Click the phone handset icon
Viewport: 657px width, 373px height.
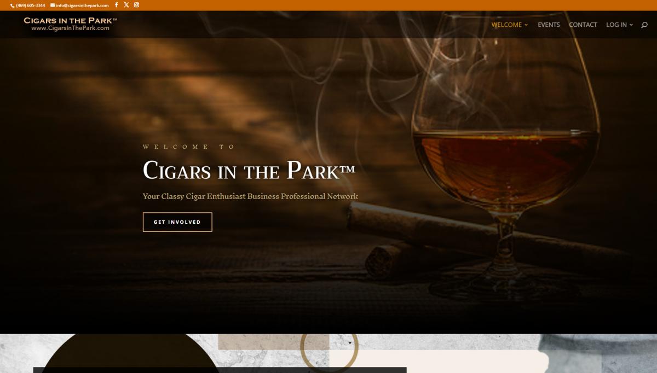[x=13, y=5]
